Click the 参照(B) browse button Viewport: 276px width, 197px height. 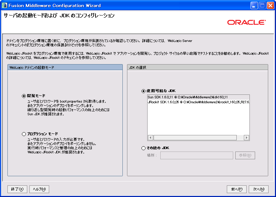[245, 155]
